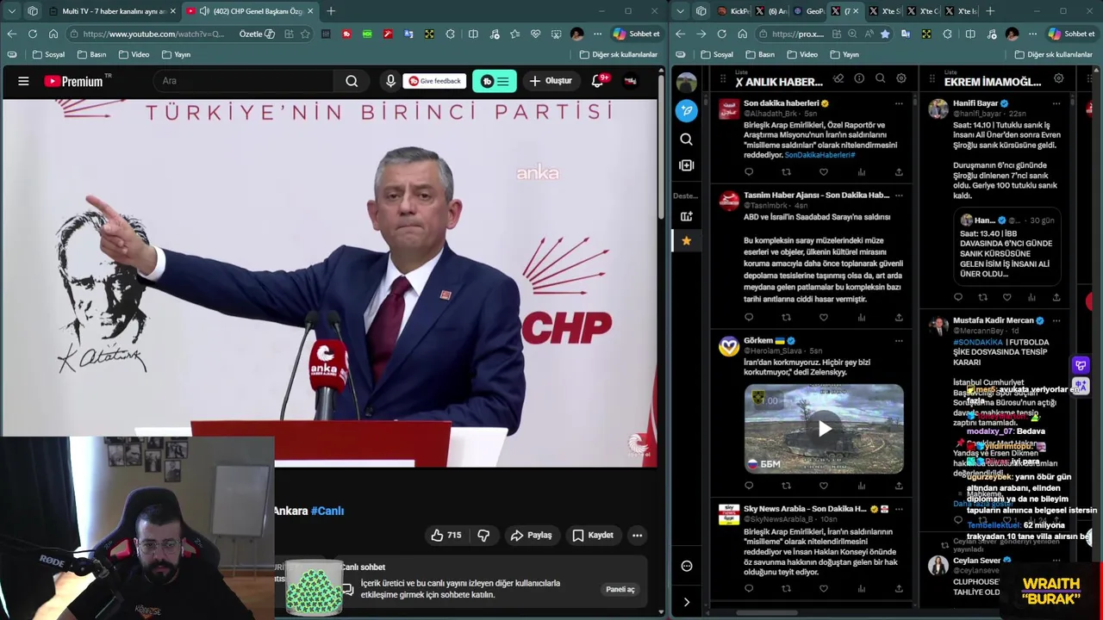Click the Oluştur create button
The height and width of the screenshot is (620, 1103).
[550, 81]
